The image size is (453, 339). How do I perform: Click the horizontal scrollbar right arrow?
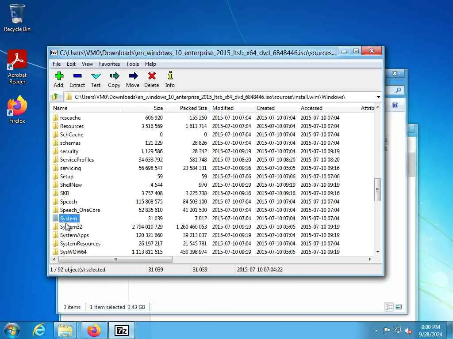click(x=370, y=260)
